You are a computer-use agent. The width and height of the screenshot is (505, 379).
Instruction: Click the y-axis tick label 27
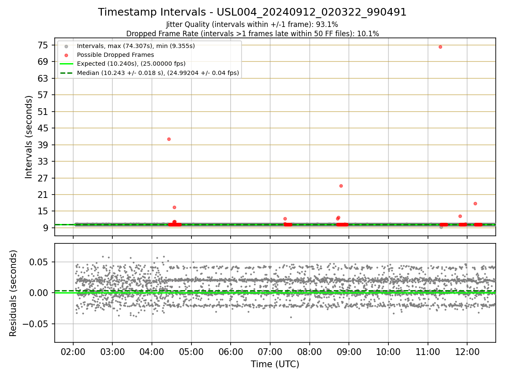pos(43,178)
